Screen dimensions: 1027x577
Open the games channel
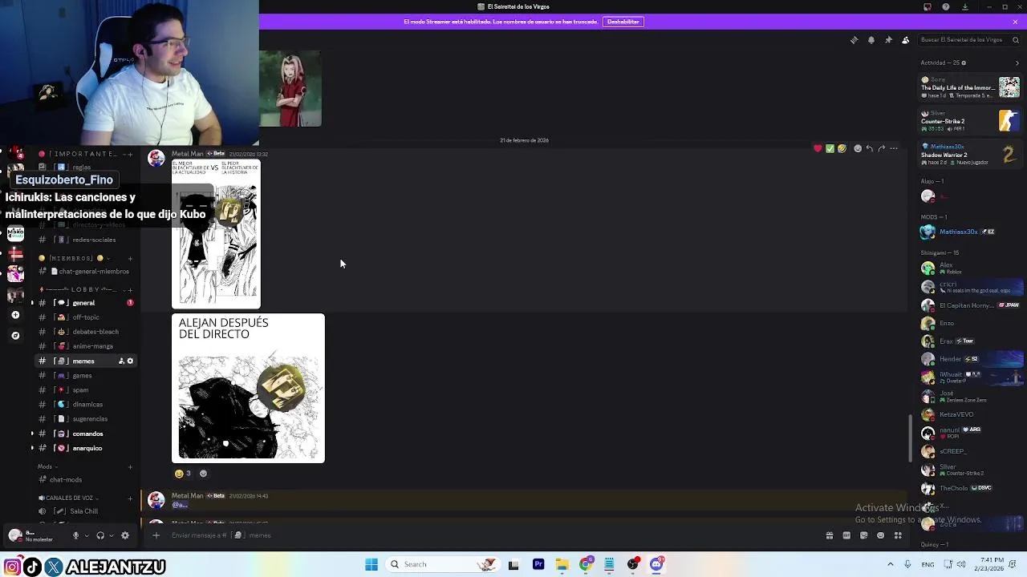pos(85,375)
